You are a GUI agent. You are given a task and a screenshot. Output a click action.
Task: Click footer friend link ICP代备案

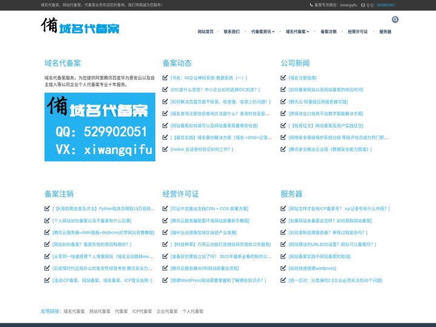[142, 311]
